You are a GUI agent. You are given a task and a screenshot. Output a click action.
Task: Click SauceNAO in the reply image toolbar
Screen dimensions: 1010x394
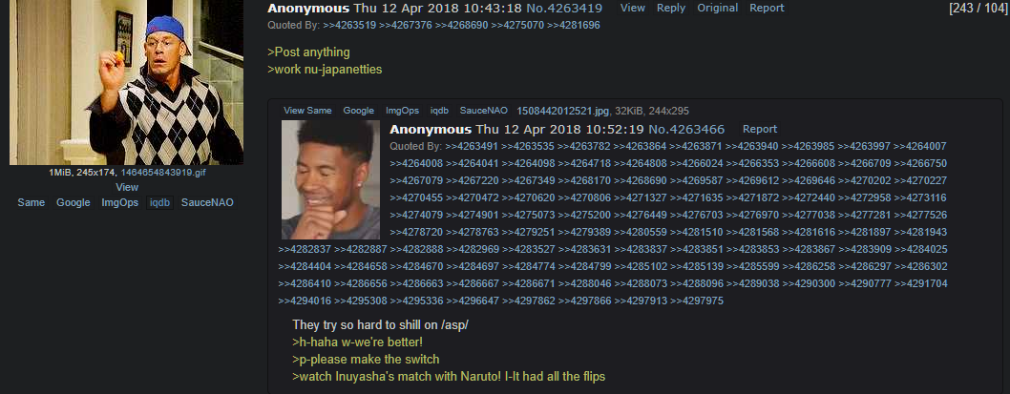pyautogui.click(x=484, y=111)
